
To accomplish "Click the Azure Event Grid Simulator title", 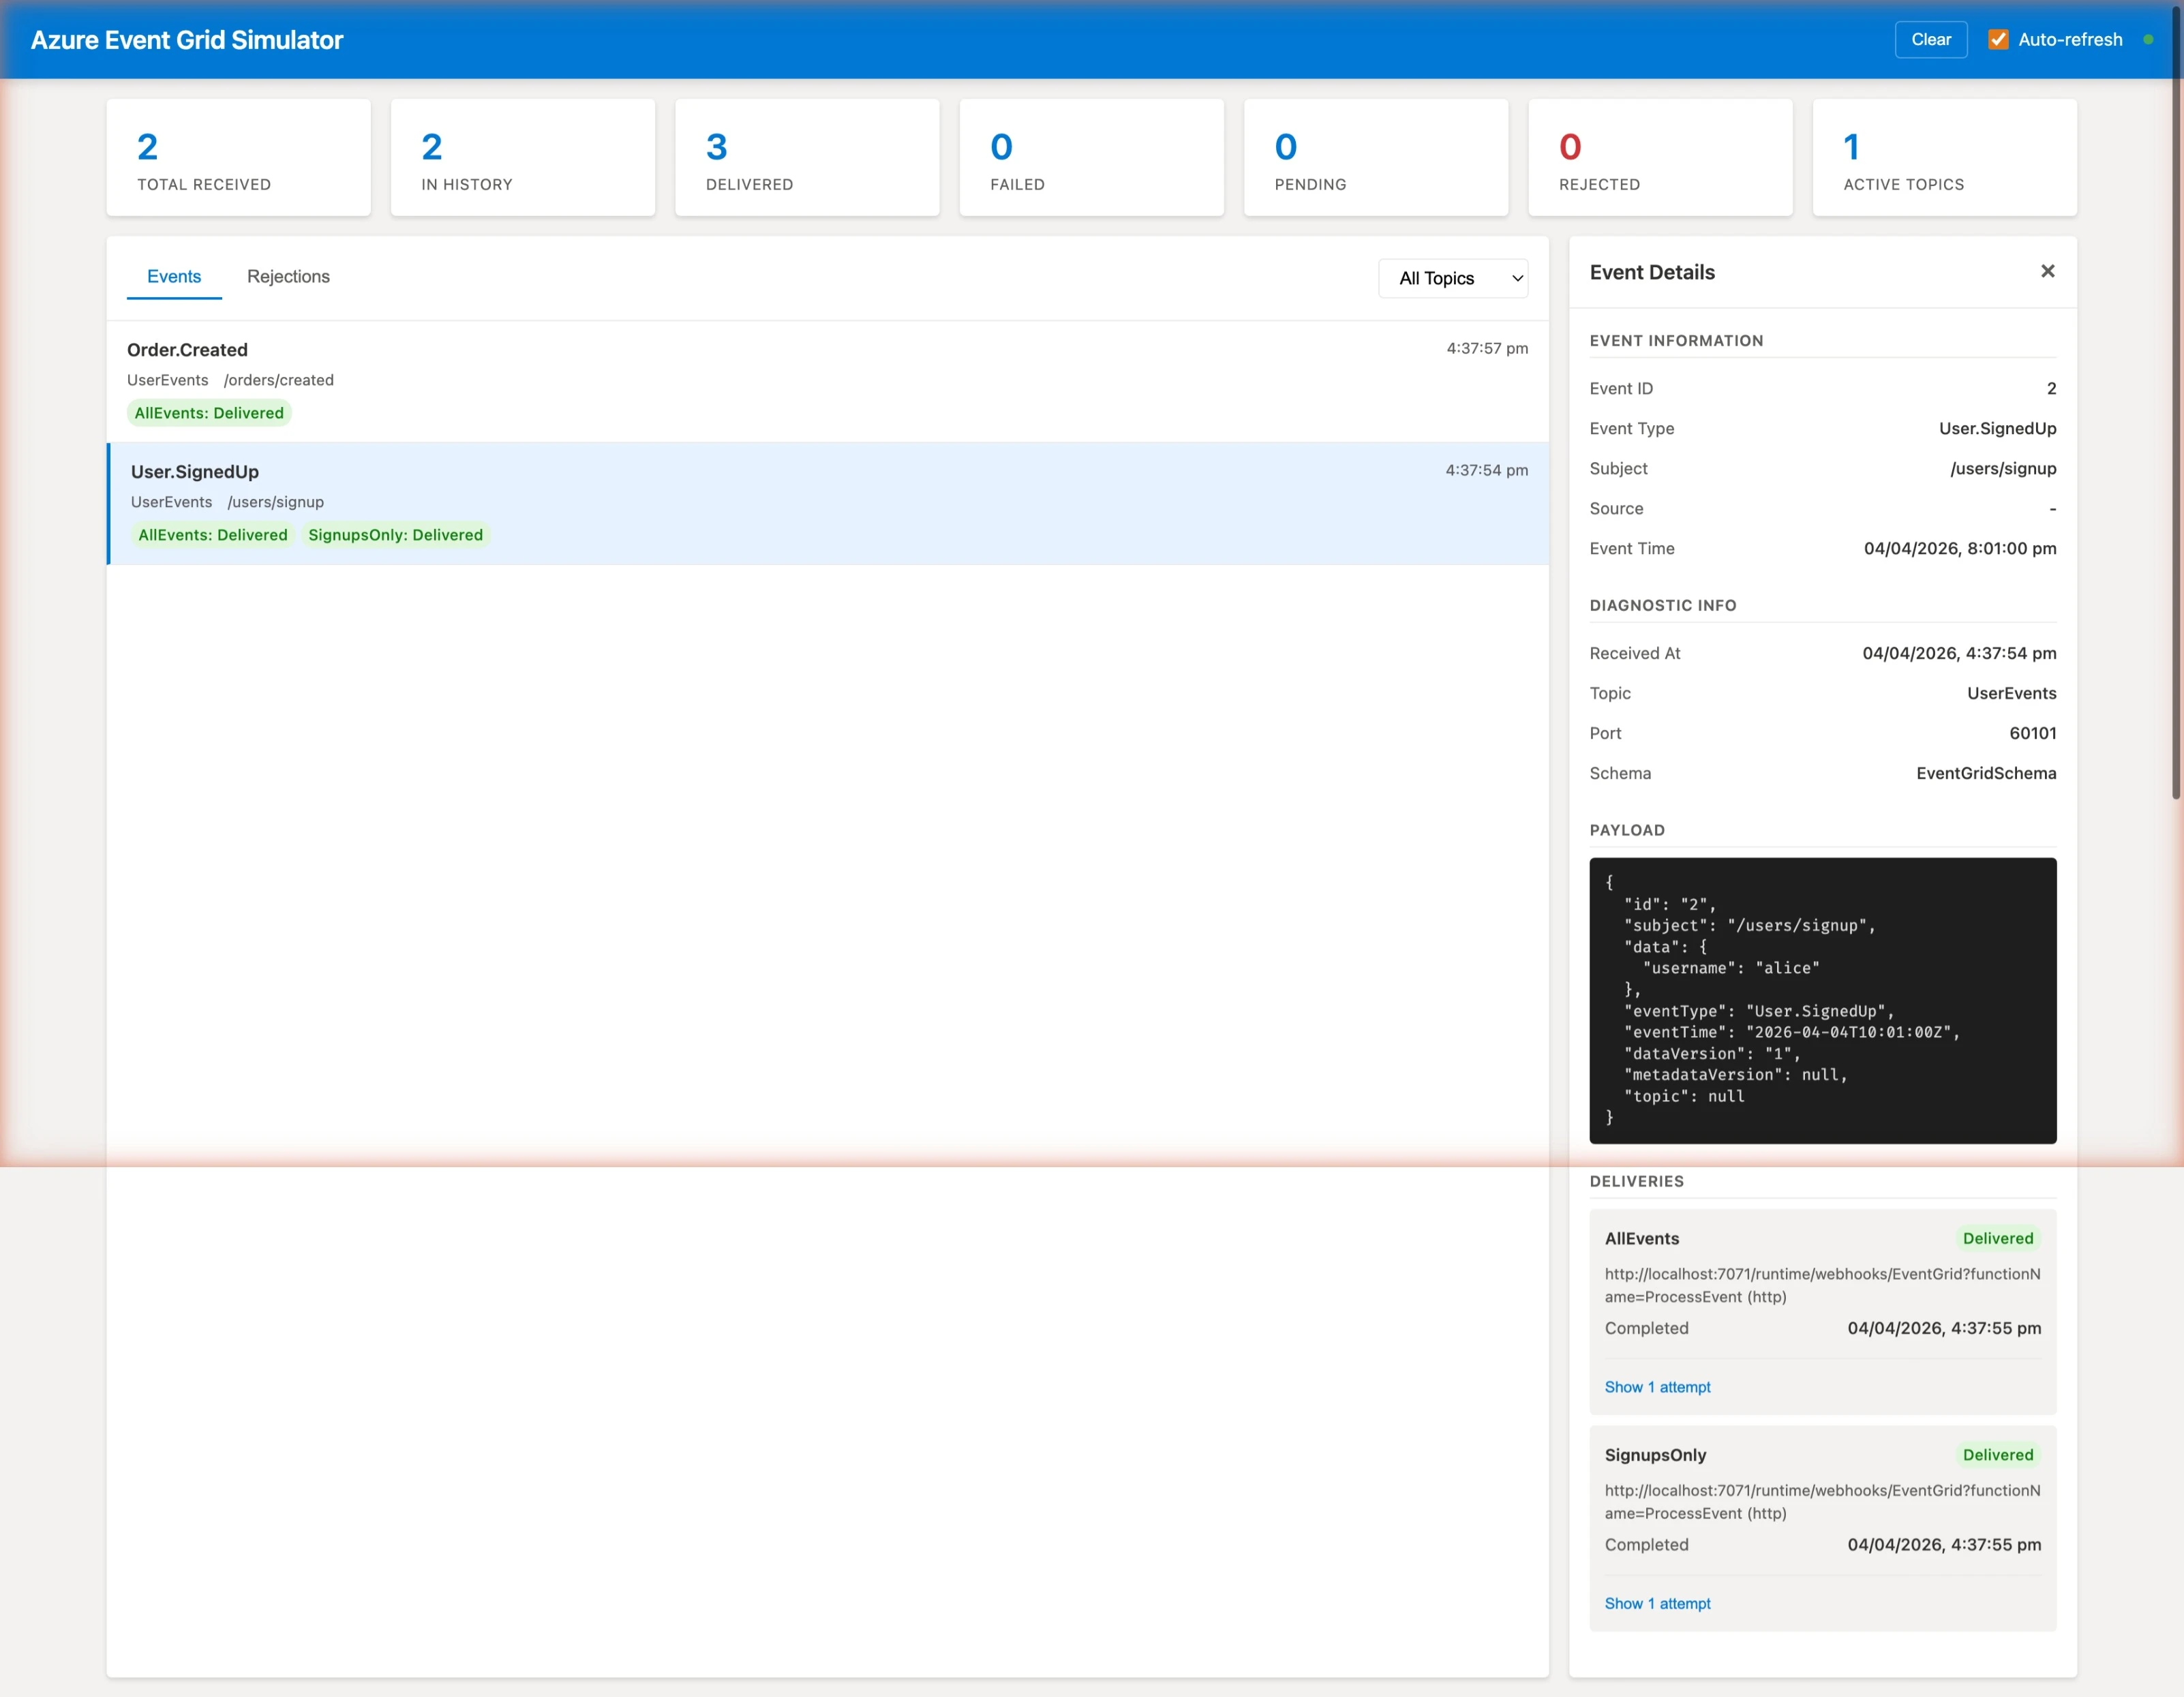I will (186, 40).
